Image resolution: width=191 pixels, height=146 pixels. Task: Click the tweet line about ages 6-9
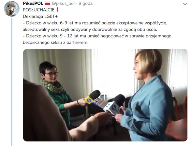click(x=95, y=23)
